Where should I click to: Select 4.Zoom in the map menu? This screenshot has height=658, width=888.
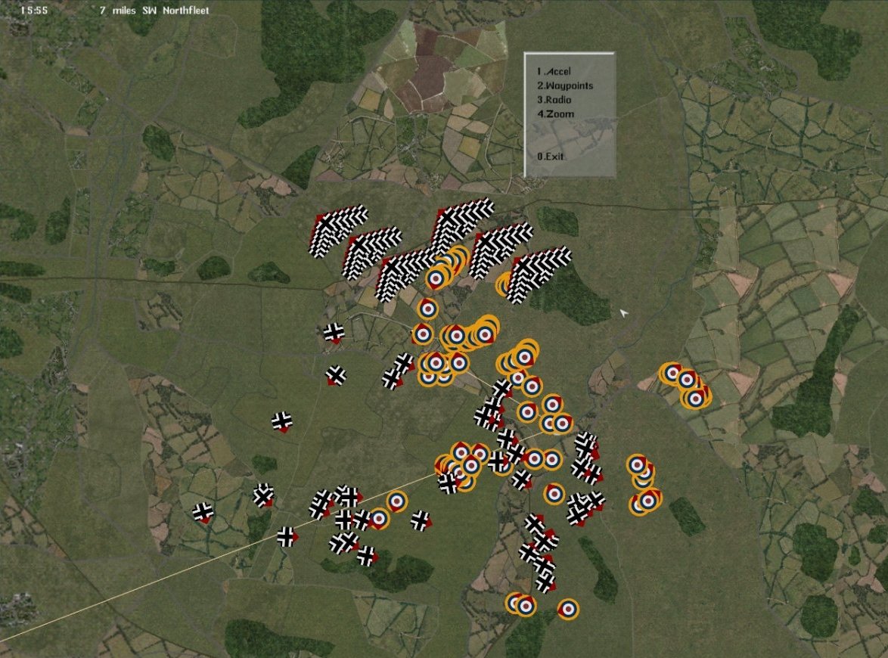pyautogui.click(x=555, y=113)
